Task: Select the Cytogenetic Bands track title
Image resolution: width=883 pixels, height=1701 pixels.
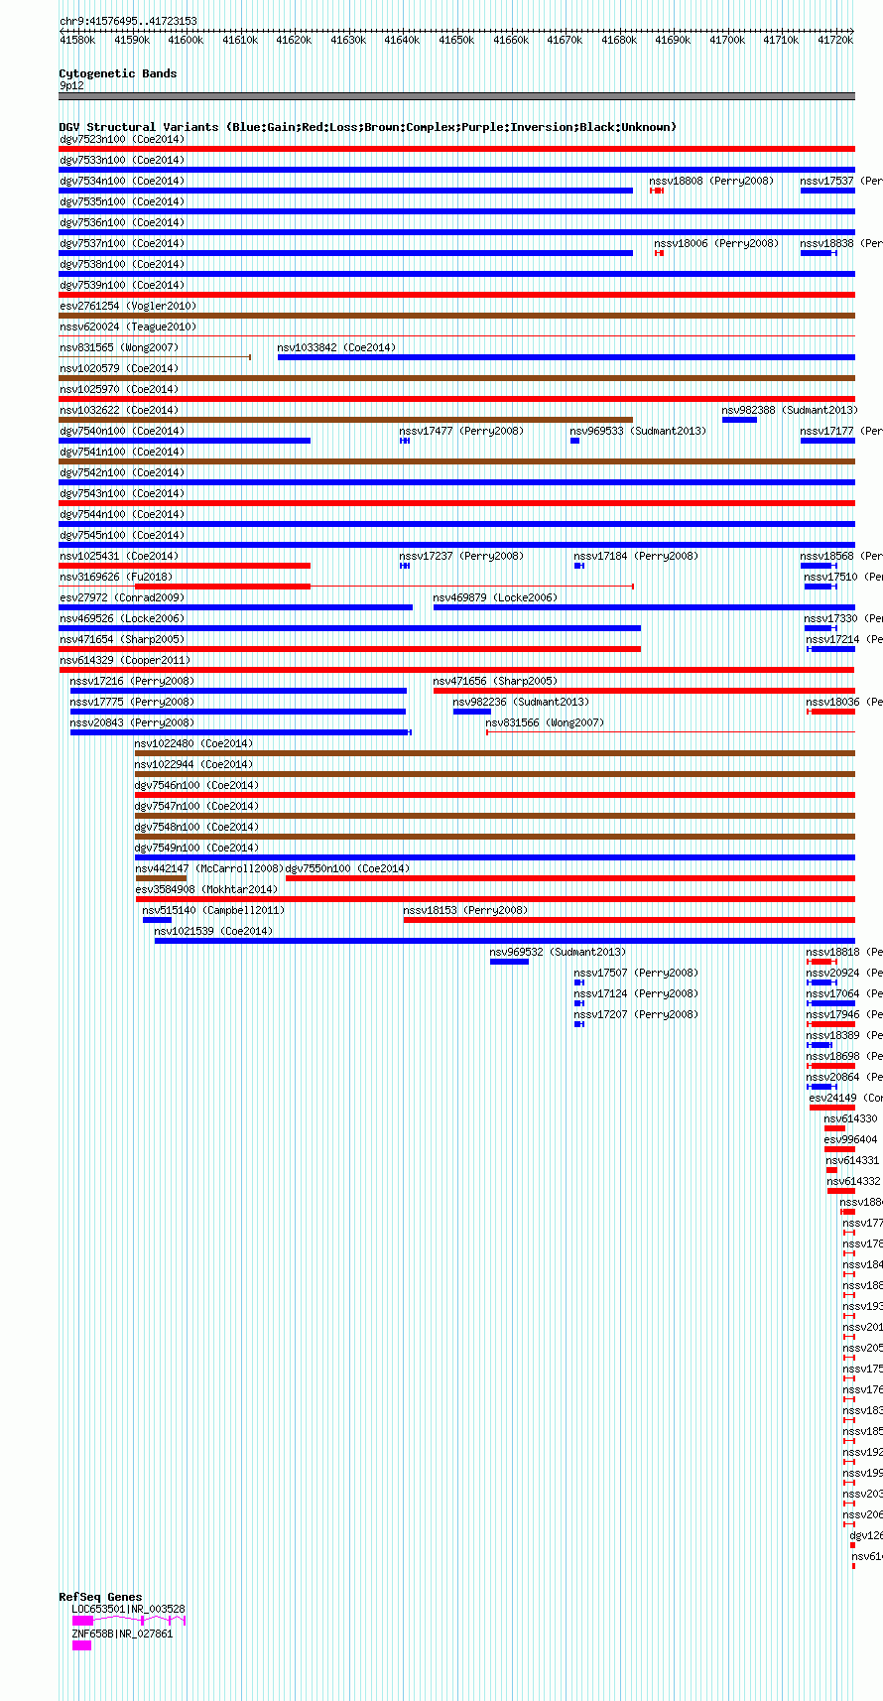Action: click(118, 73)
